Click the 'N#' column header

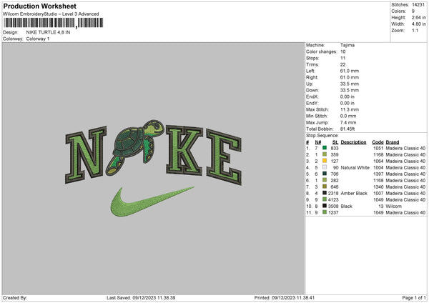click(x=318, y=142)
